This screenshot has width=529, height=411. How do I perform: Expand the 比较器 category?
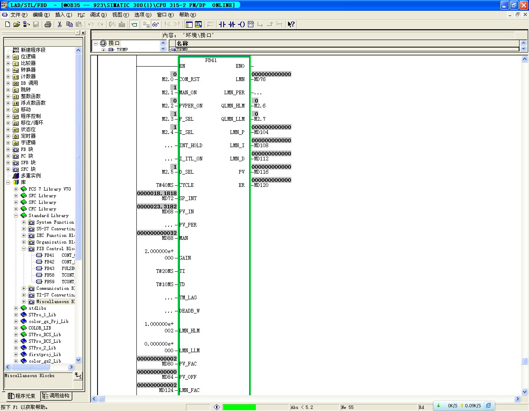pos(8,63)
